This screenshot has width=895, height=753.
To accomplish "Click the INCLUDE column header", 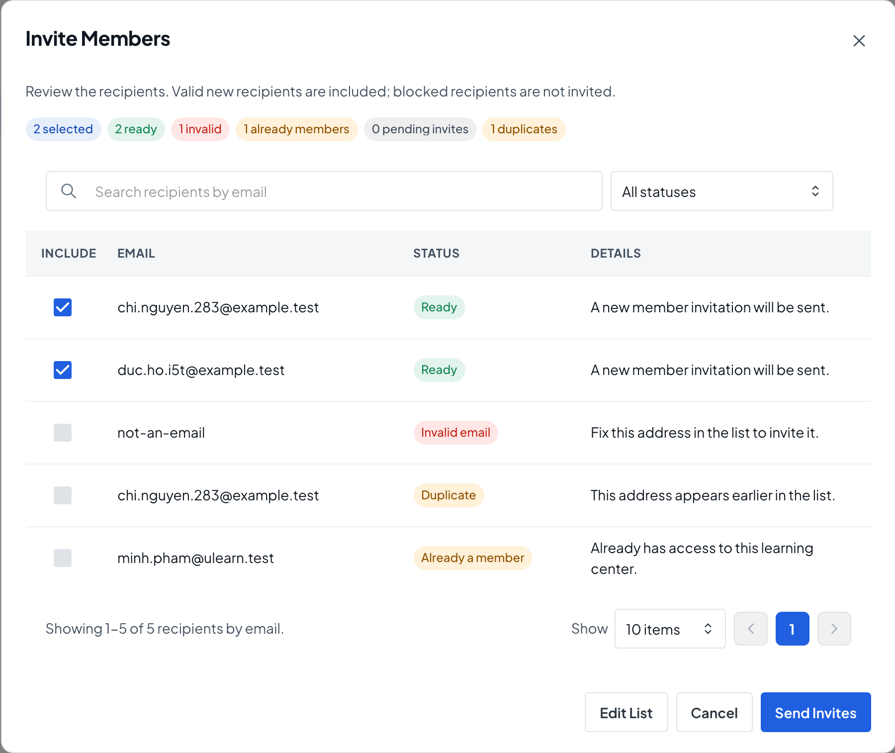I will pyautogui.click(x=69, y=253).
